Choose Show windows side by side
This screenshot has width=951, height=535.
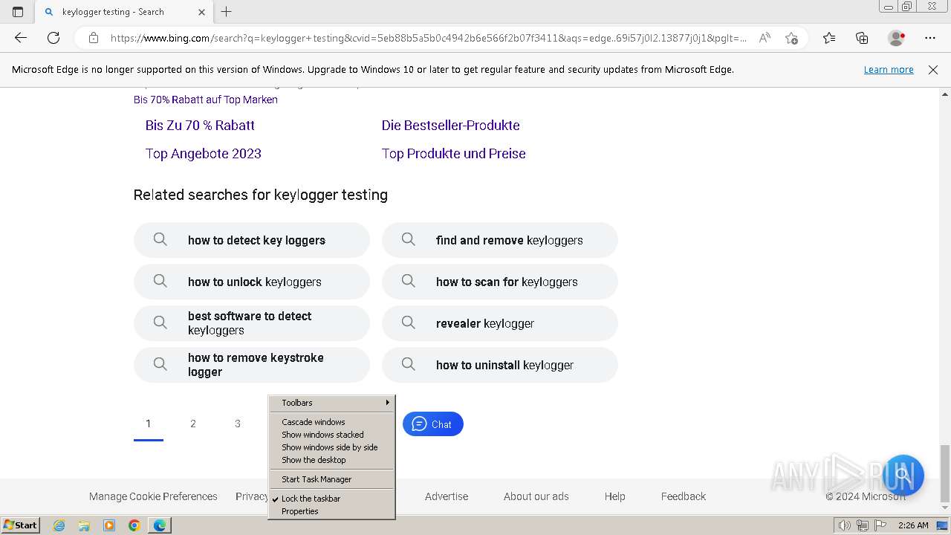point(331,447)
